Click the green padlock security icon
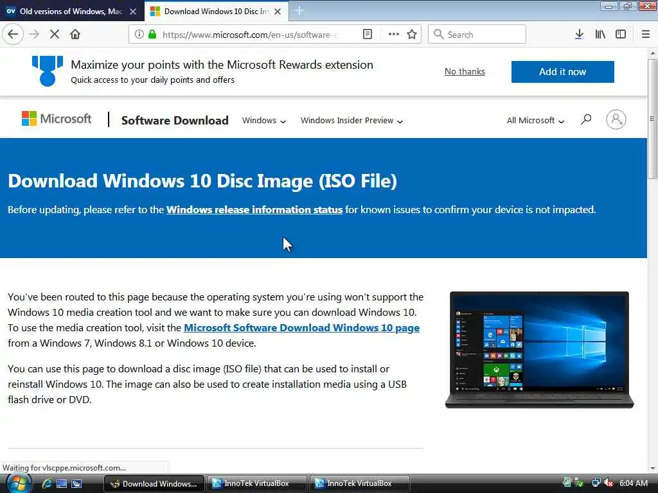Screen dimensions: 658x493 click(152, 35)
